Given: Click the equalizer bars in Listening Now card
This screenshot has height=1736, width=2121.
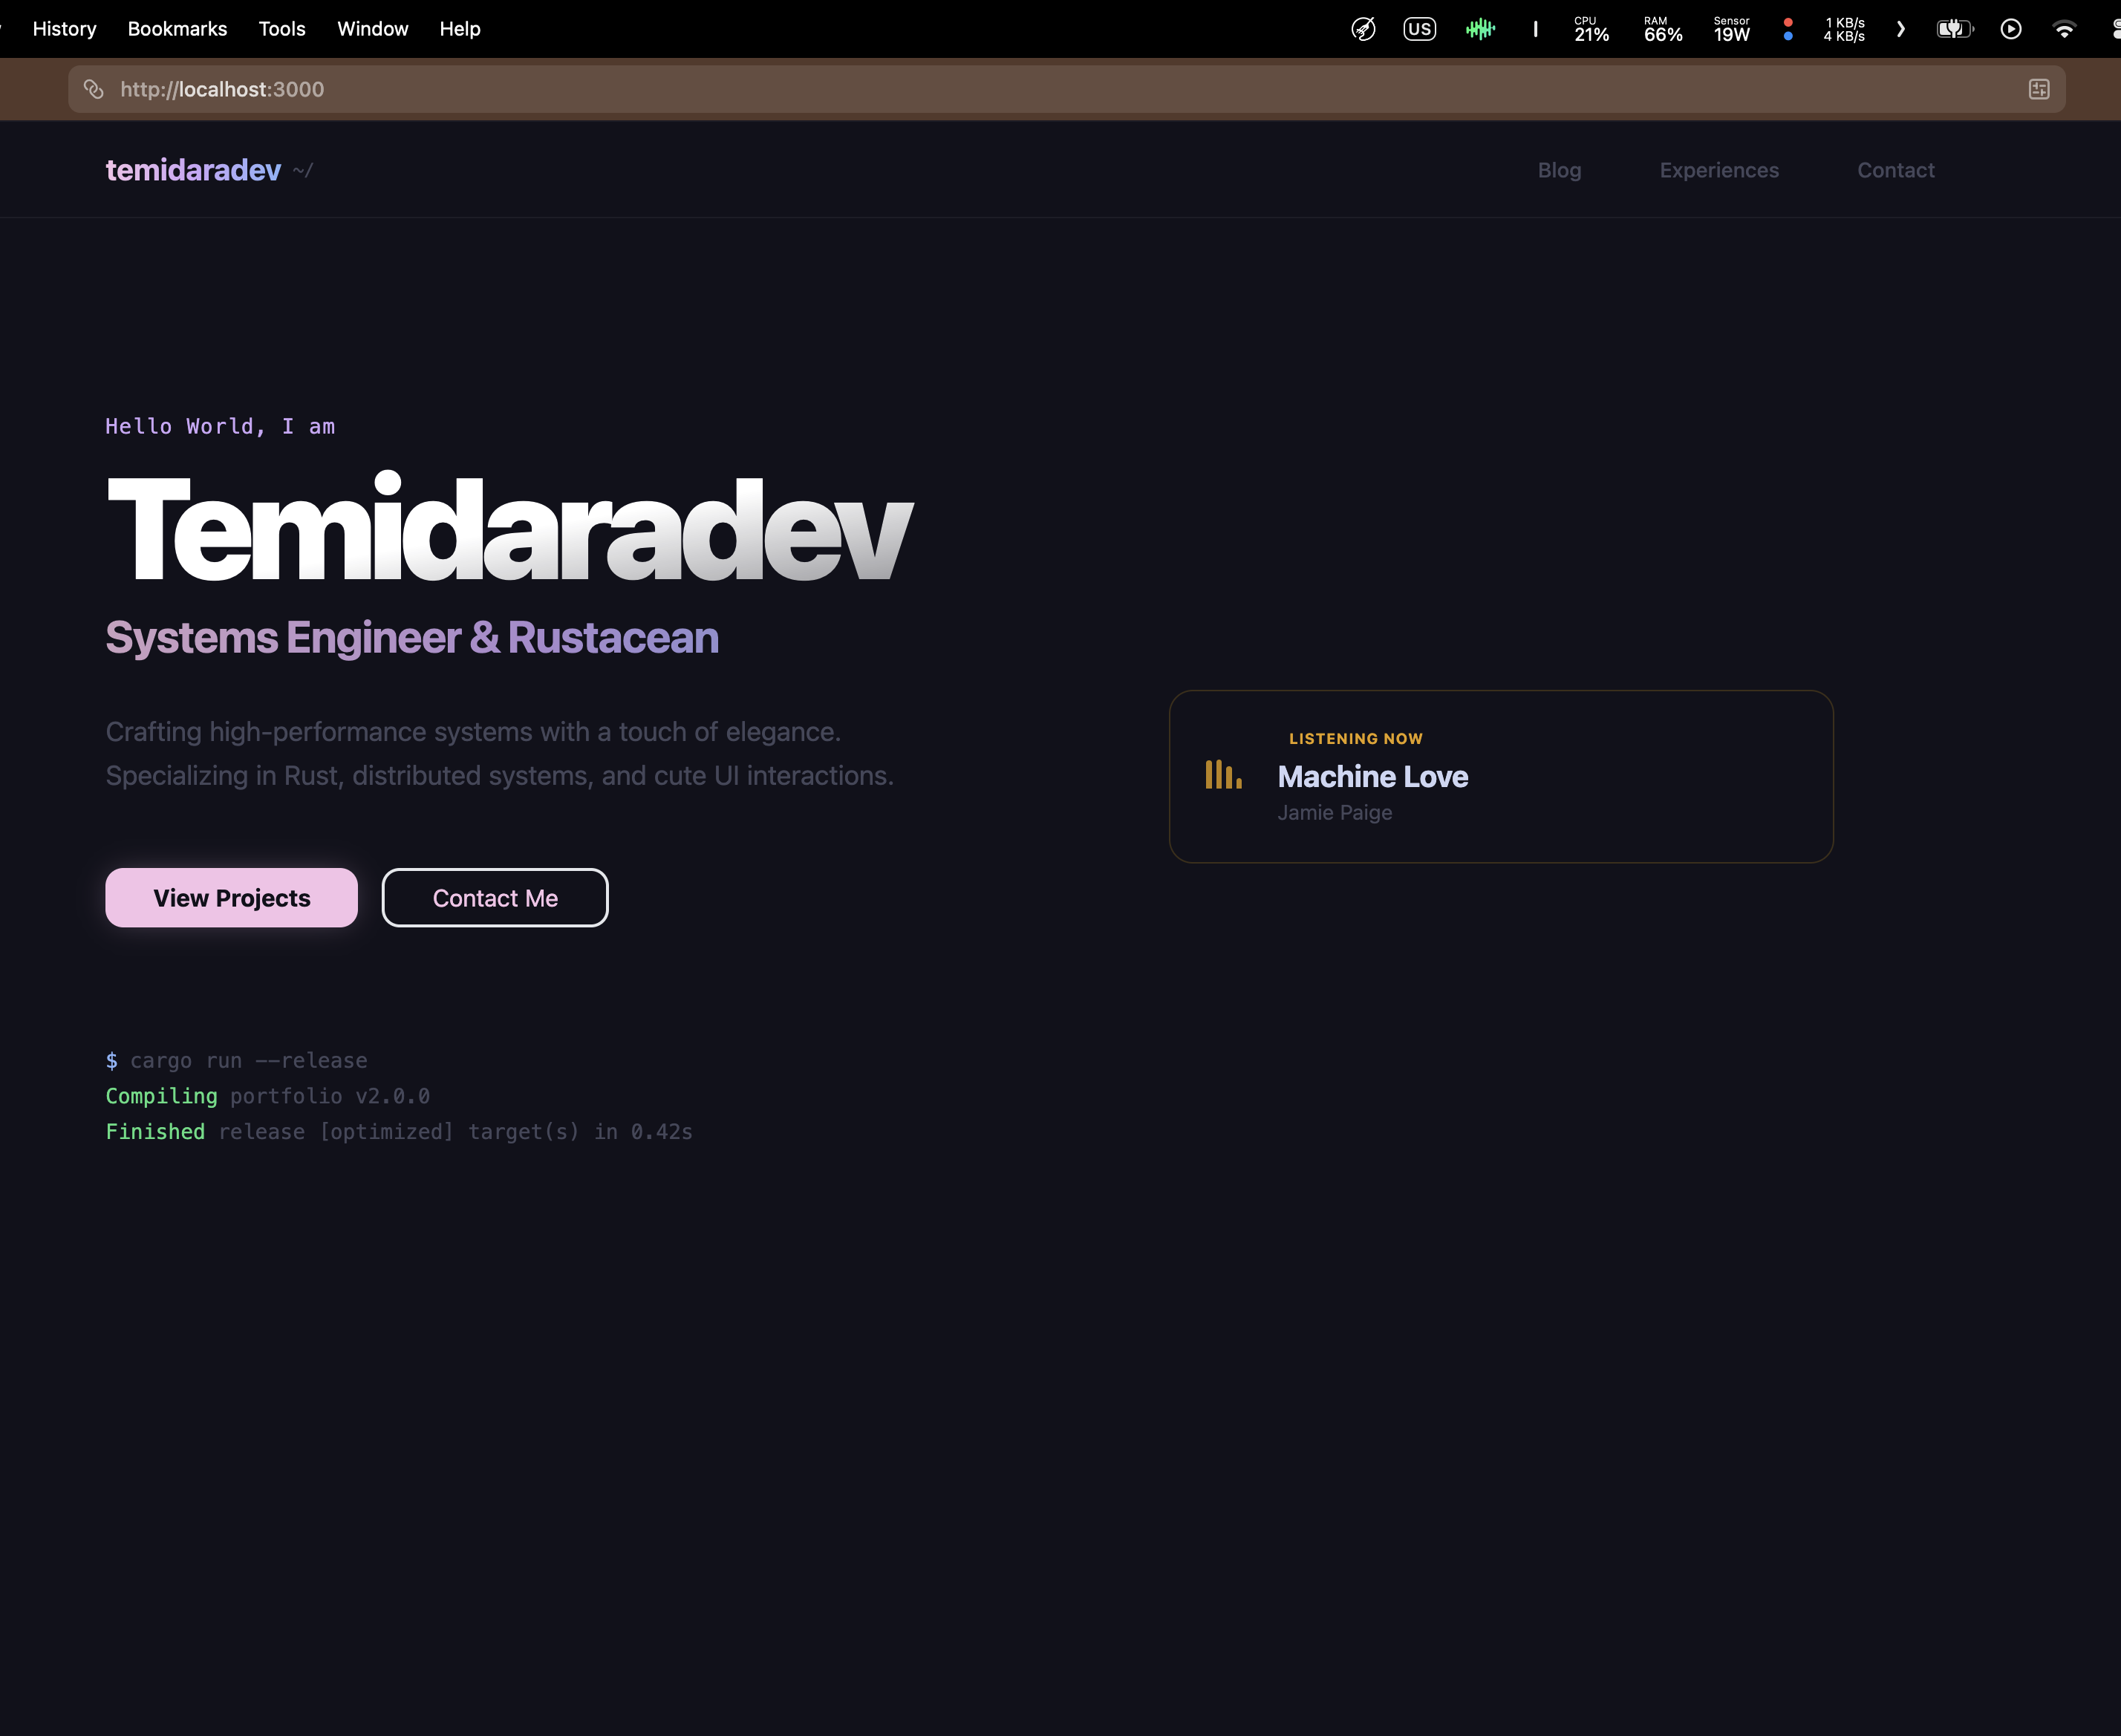Looking at the screenshot, I should click(1223, 775).
